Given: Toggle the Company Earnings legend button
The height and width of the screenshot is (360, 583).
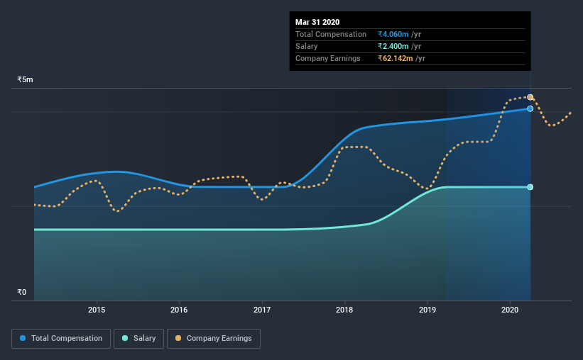Looking at the screenshot, I should pyautogui.click(x=214, y=339).
